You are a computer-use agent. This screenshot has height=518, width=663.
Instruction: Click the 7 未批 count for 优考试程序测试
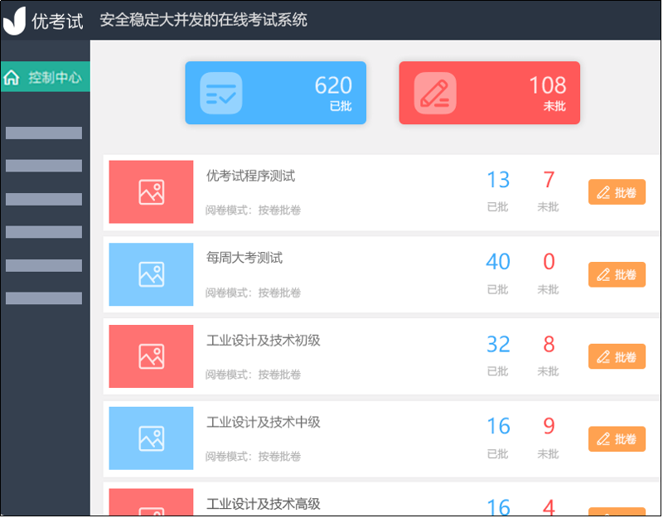549,180
